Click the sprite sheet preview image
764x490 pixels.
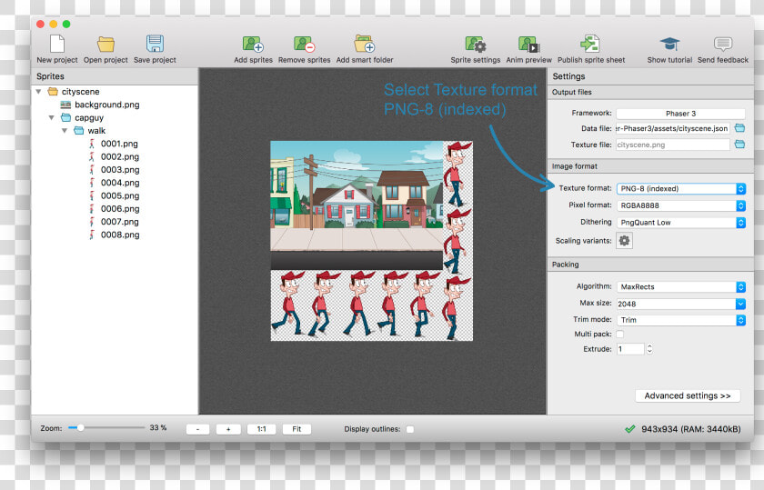371,241
